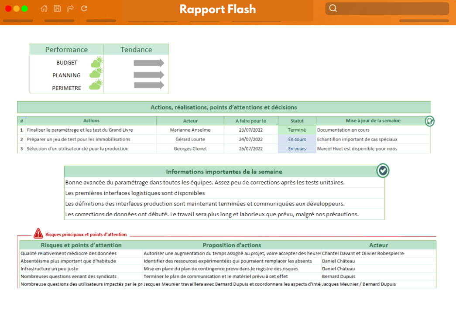
Task: Click the date 25/07/2022
Action: coord(251,149)
